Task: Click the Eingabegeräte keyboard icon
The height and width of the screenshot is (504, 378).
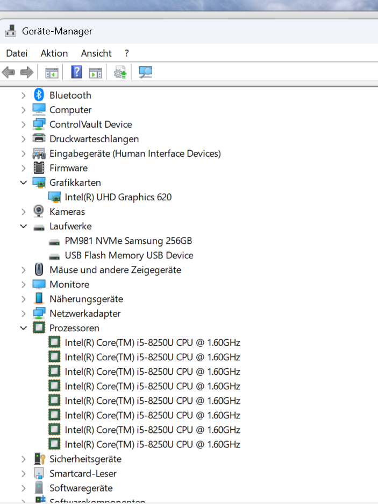Action: coord(39,153)
